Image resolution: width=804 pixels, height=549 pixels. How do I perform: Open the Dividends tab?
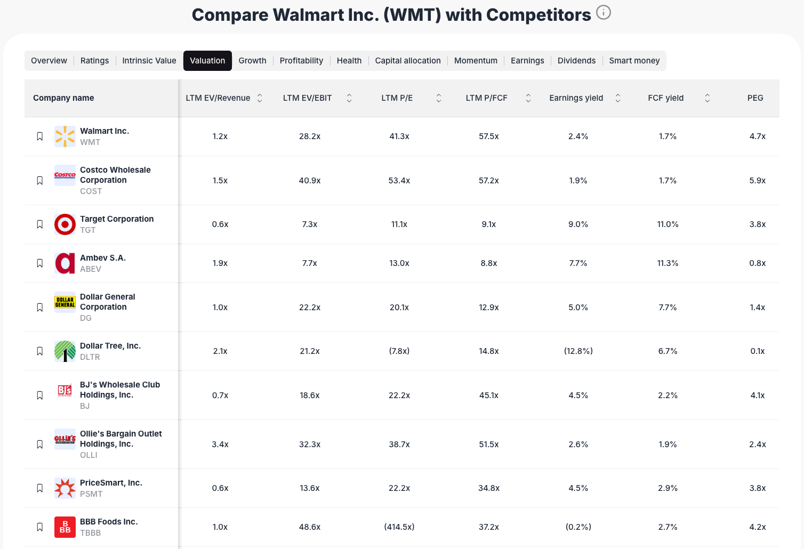click(x=576, y=60)
